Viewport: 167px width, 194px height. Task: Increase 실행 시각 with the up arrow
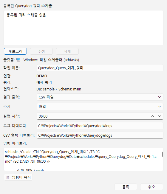tap(152, 116)
